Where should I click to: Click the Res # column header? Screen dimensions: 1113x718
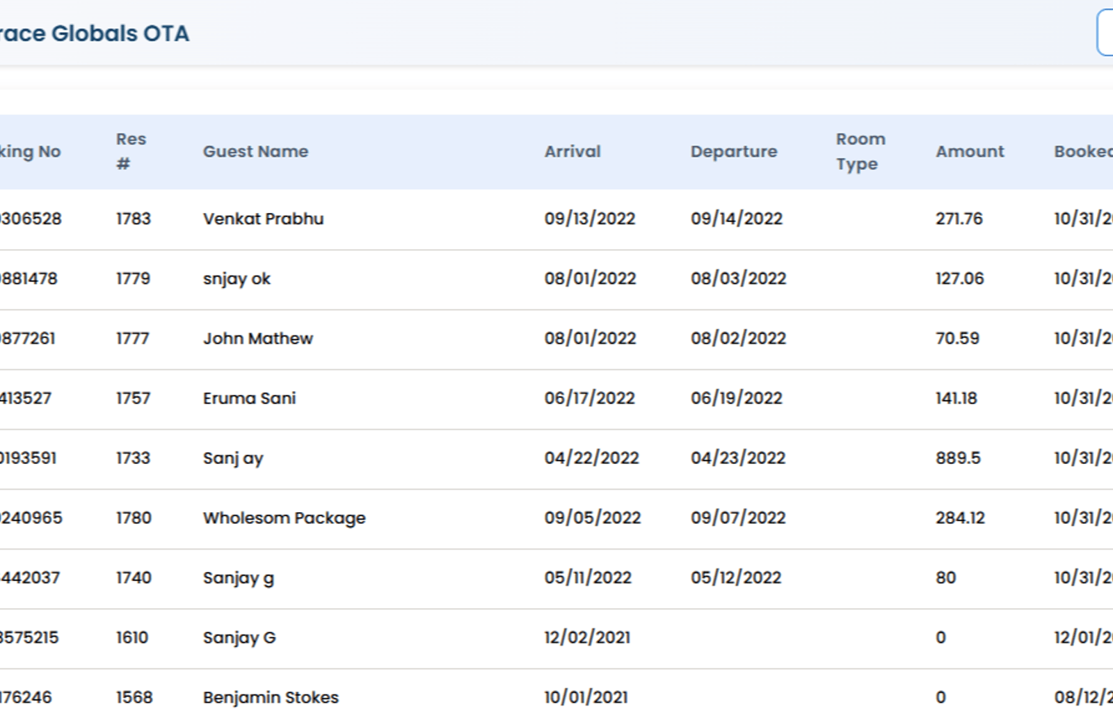pos(131,152)
